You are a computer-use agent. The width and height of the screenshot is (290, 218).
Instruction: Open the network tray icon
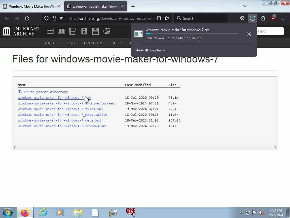[x=248, y=213]
